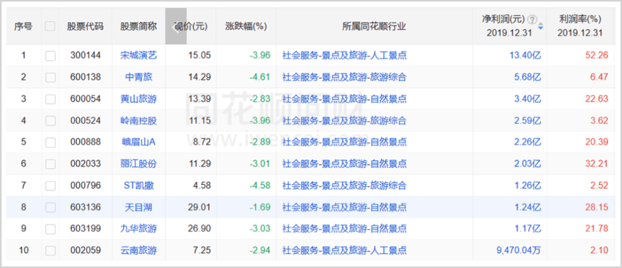
Task: Check the box for 中青旅 row
Action: [50, 77]
